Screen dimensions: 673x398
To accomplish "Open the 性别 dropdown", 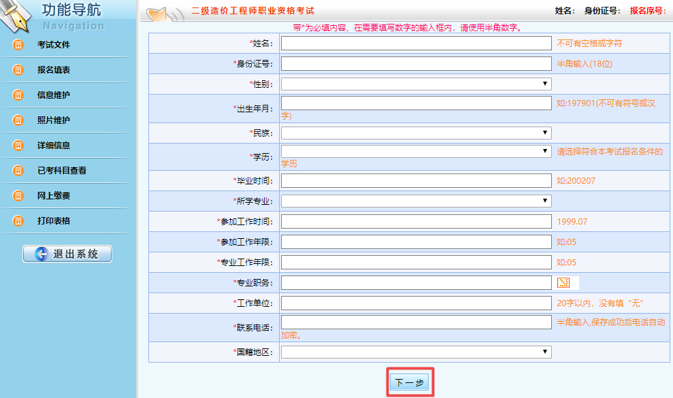I will click(x=416, y=84).
